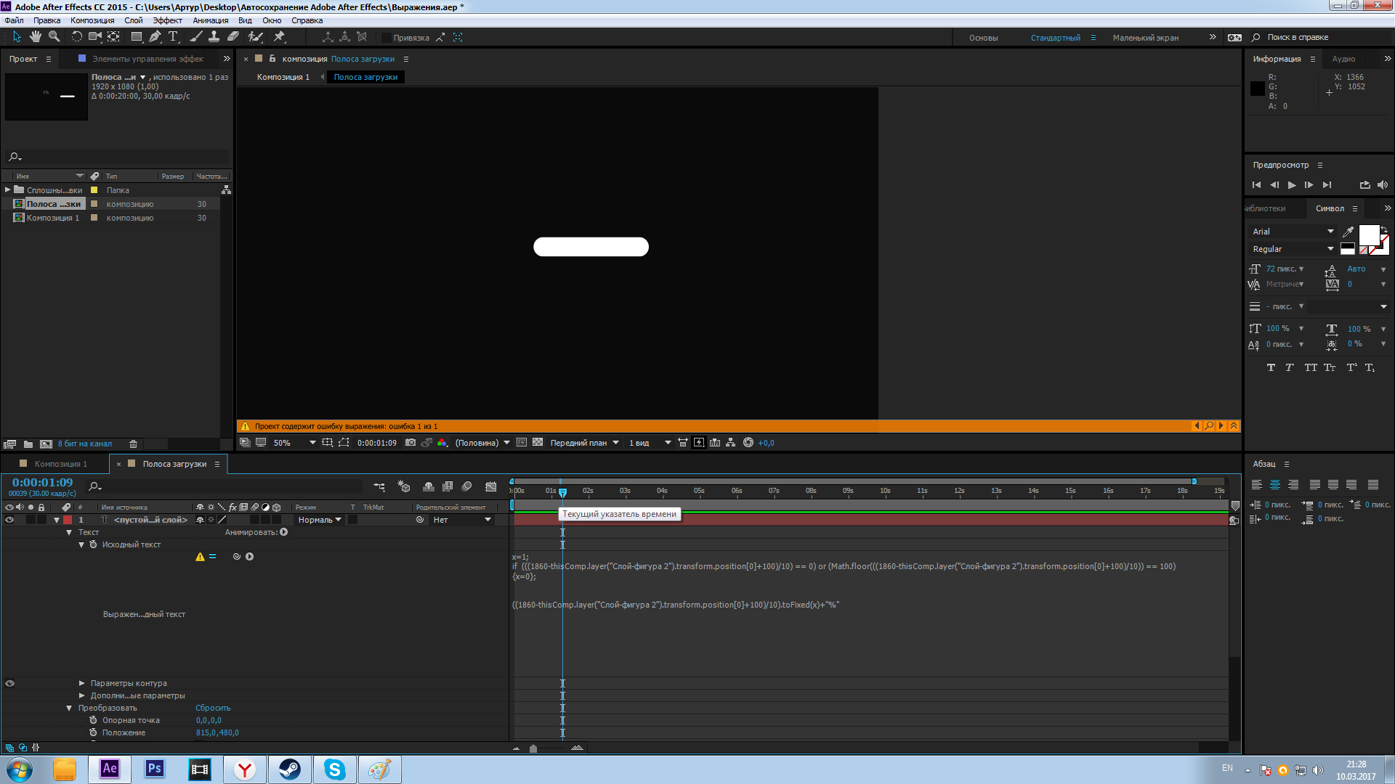Click the white fill color swatch
Image resolution: width=1395 pixels, height=784 pixels.
point(1369,235)
